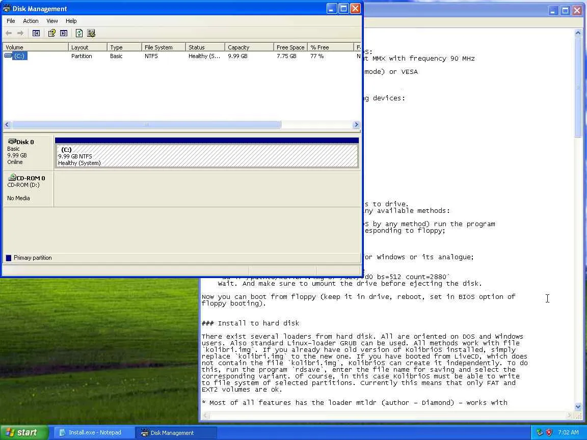Open the Disk Management title bar icon
This screenshot has width=587, height=440.
pyautogui.click(x=7, y=8)
